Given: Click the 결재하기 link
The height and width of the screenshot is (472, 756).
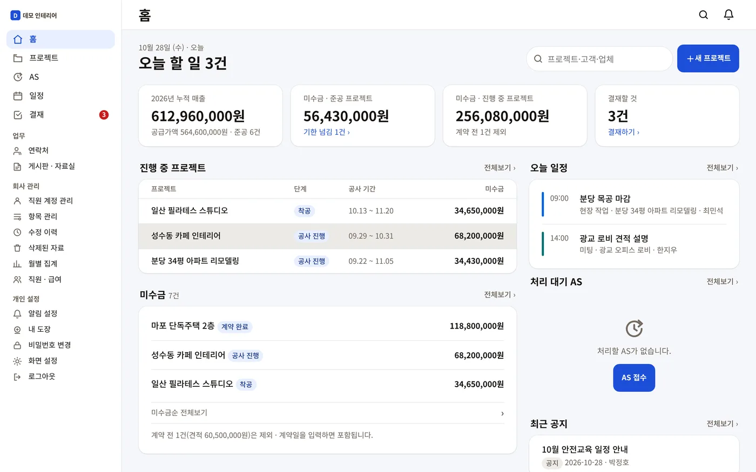Looking at the screenshot, I should click(x=624, y=132).
